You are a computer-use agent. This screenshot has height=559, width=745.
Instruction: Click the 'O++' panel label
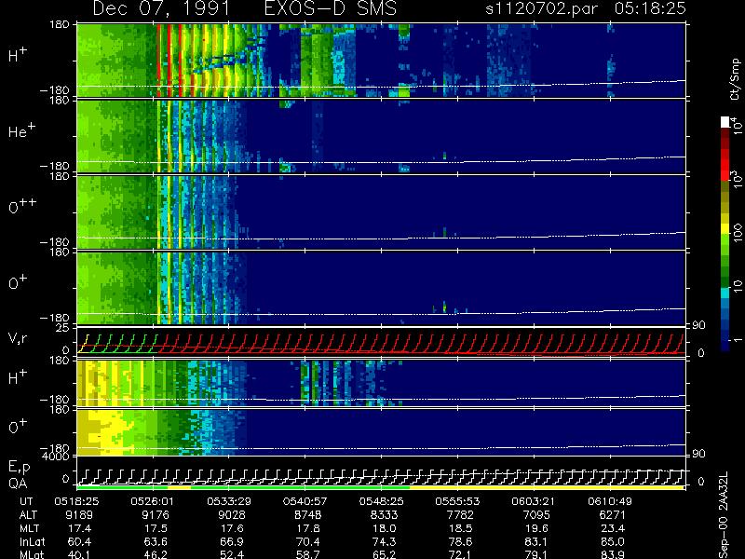coord(22,206)
